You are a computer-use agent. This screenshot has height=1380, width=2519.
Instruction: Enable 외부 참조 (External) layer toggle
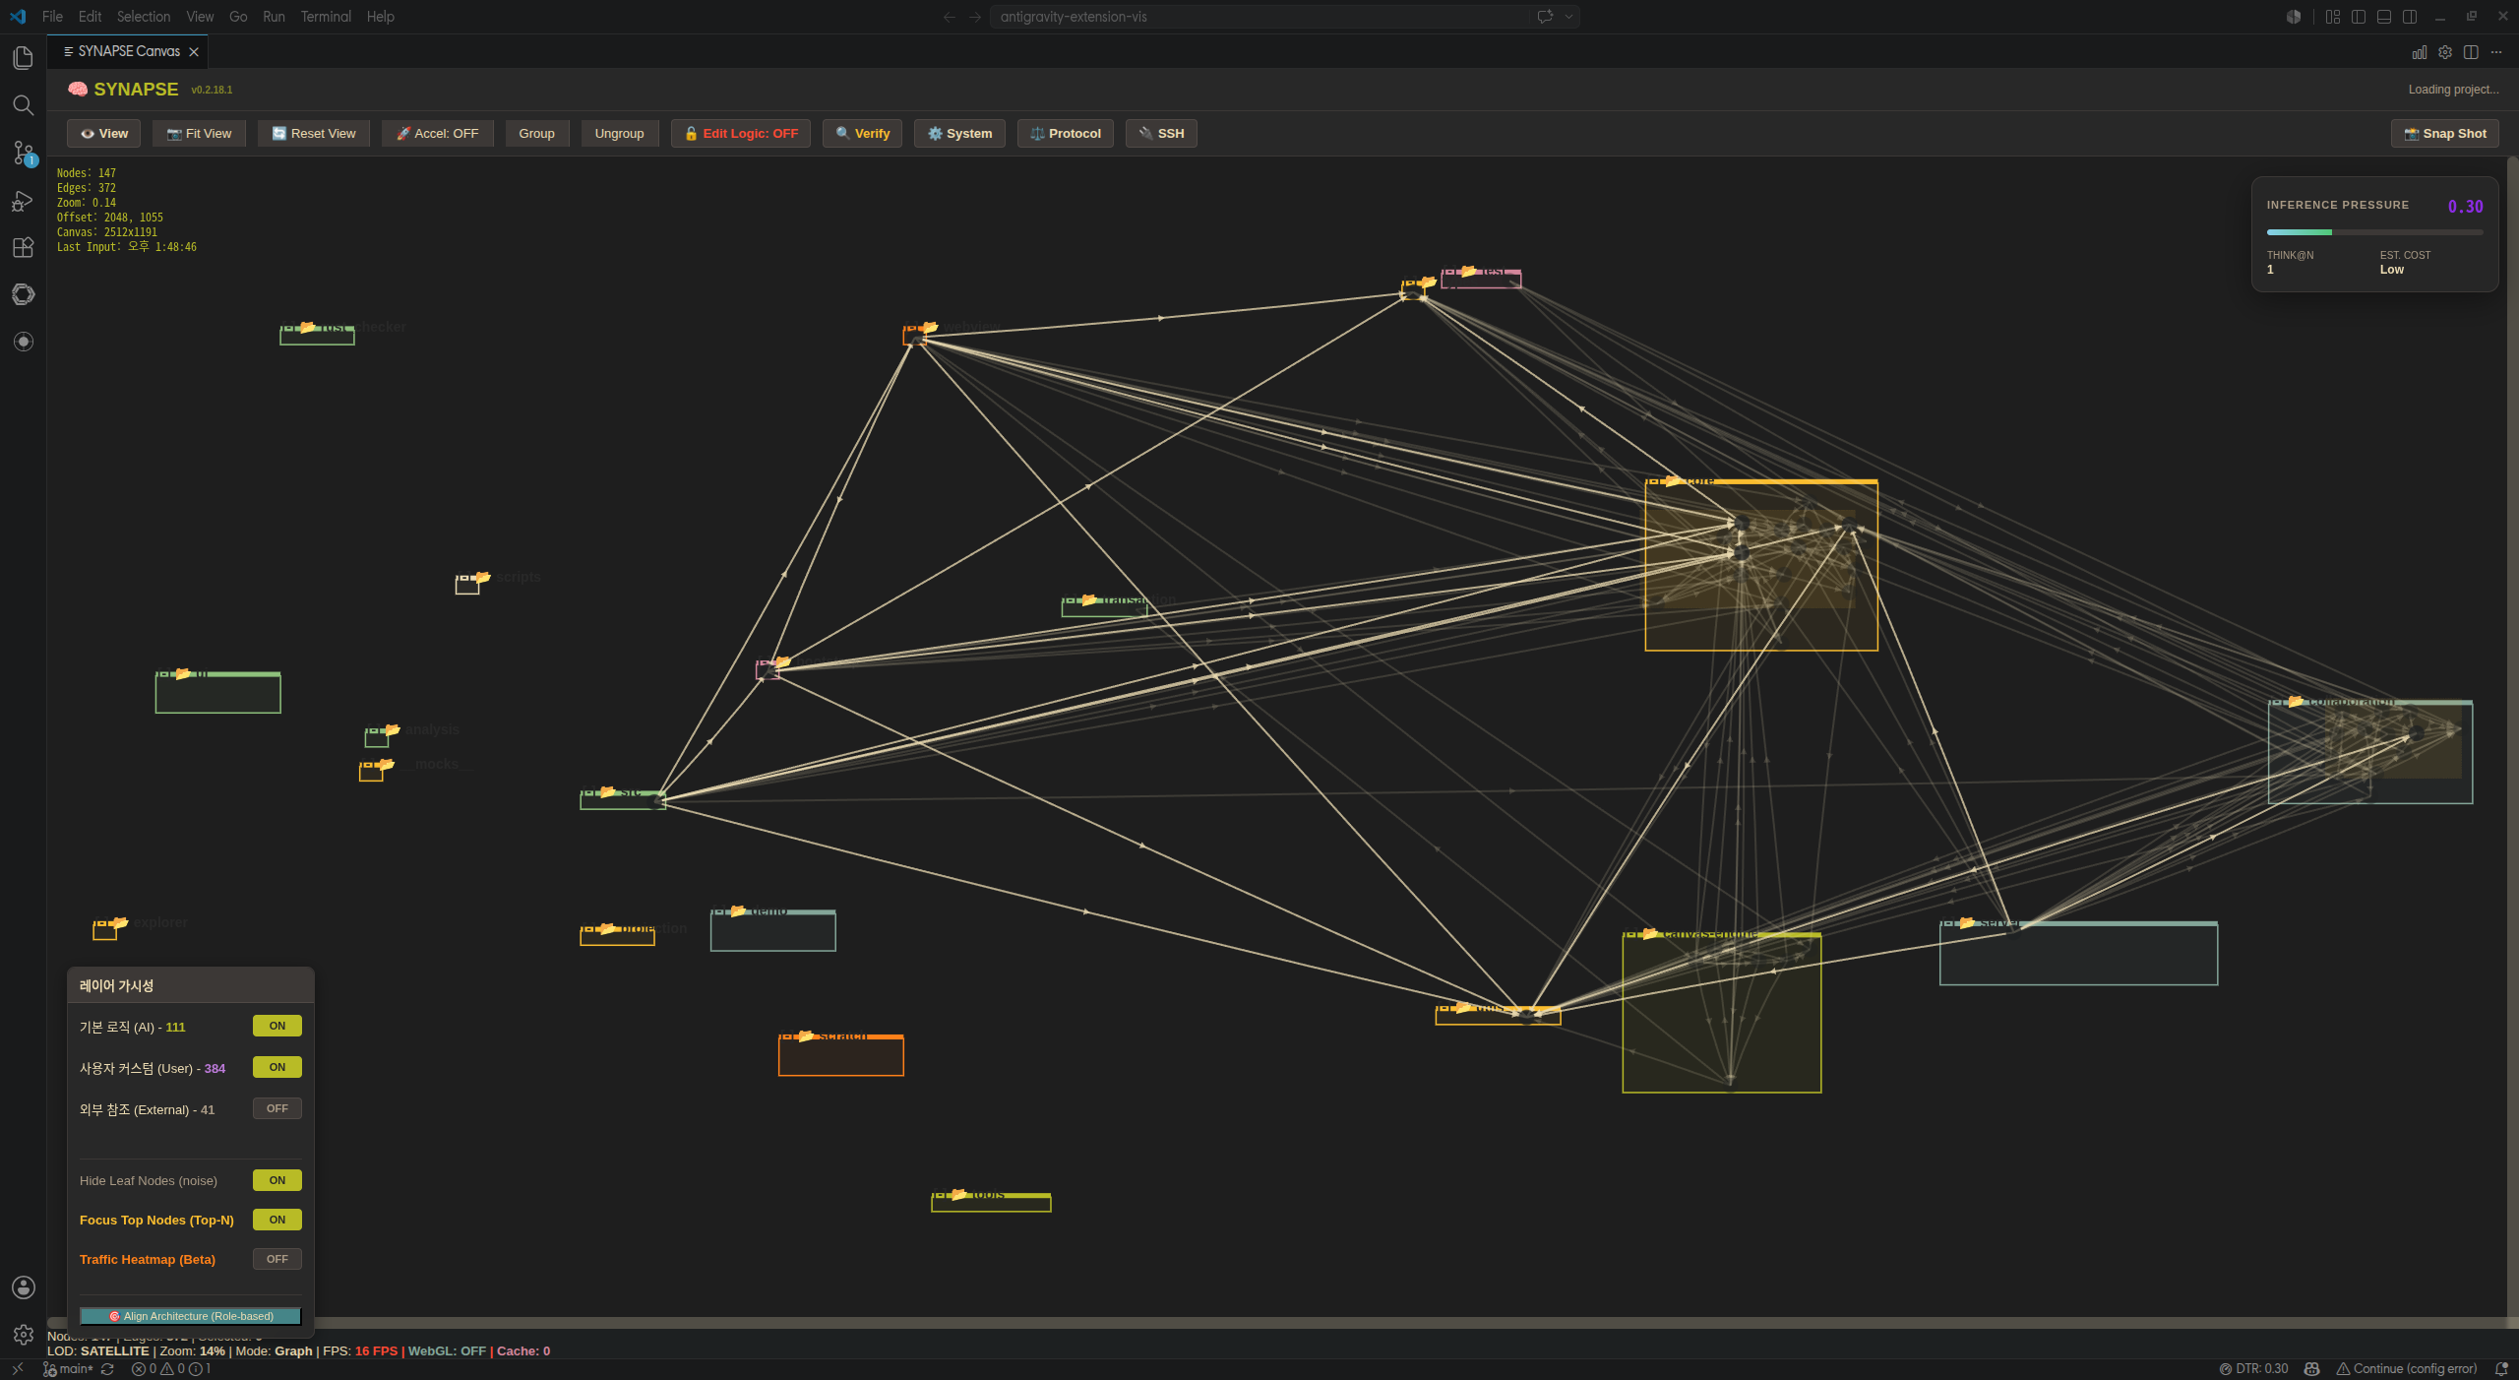(x=277, y=1108)
